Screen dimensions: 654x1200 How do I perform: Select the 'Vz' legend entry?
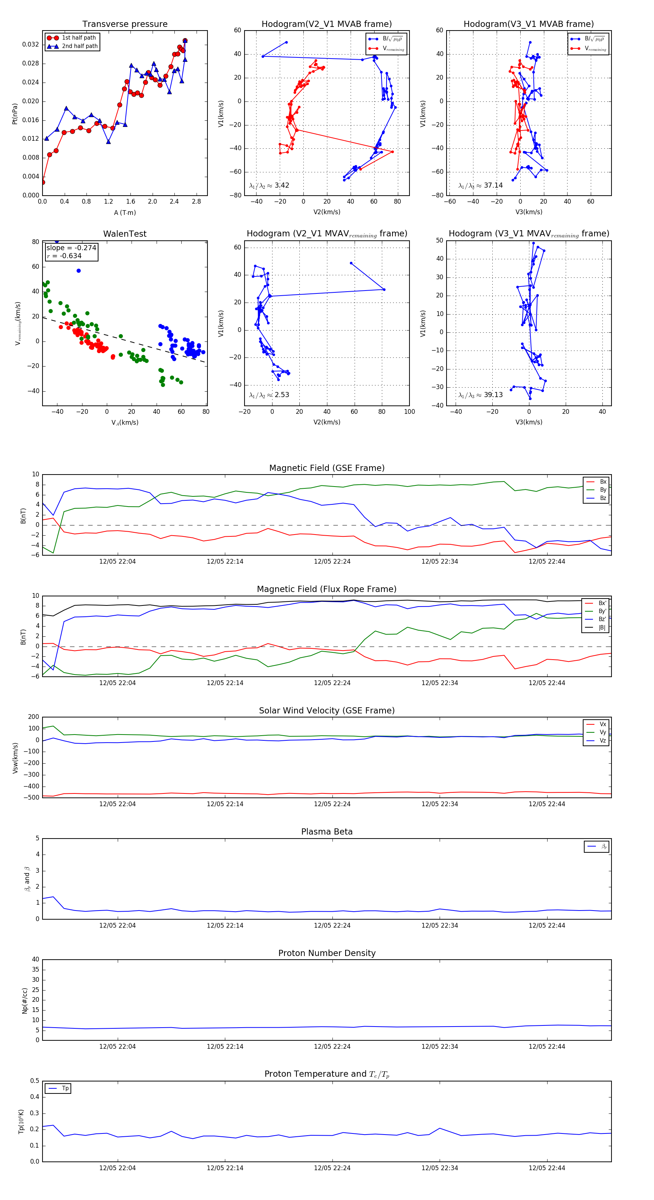(x=596, y=741)
